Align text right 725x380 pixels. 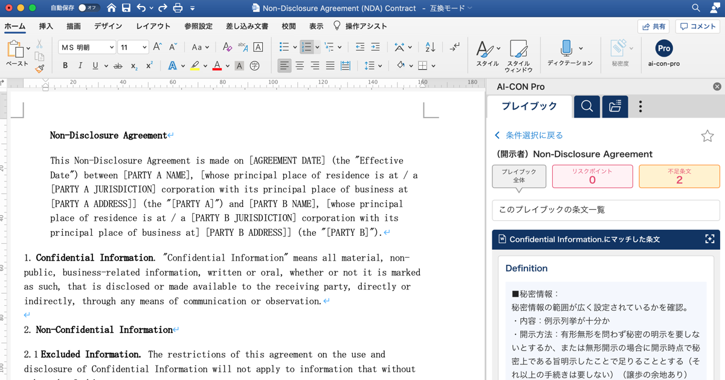click(x=315, y=66)
